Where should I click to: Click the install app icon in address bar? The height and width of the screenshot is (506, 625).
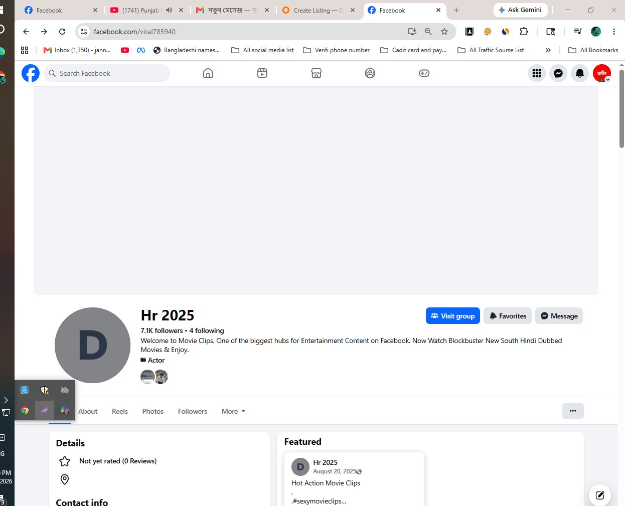[412, 32]
